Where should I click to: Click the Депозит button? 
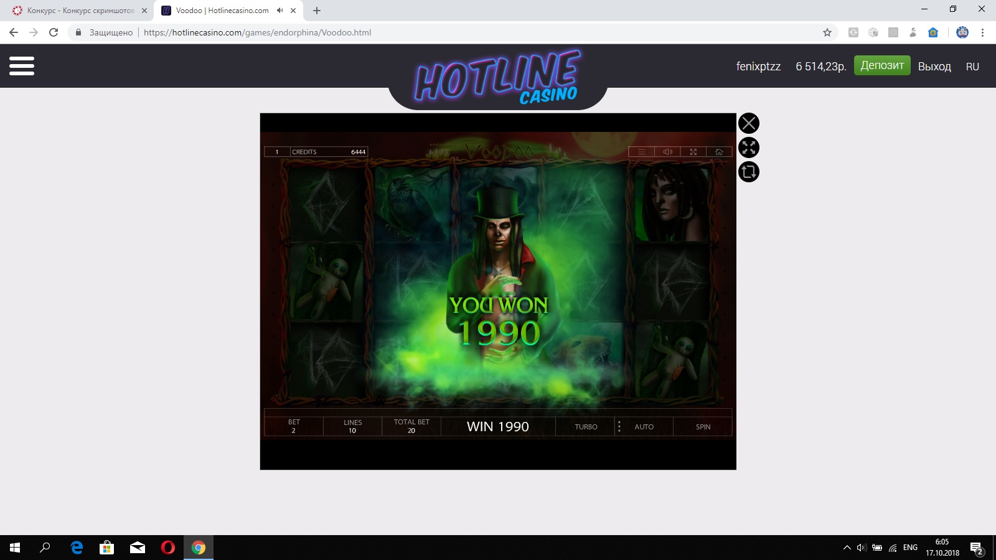click(x=882, y=65)
